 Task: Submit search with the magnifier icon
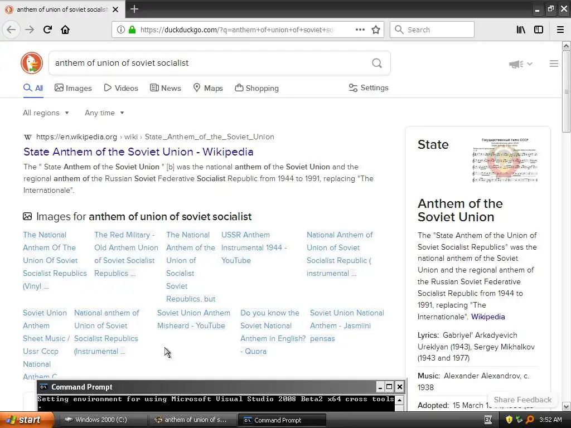377,64
